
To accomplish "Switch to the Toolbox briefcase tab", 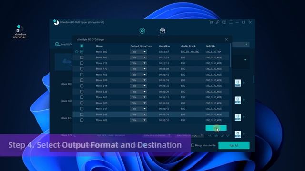I will (162, 31).
